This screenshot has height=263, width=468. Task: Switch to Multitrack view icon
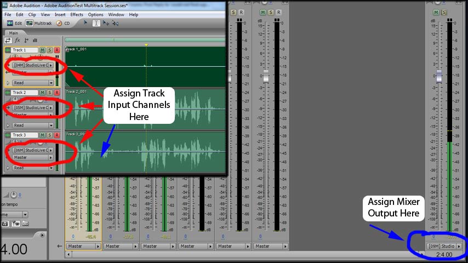click(x=29, y=23)
